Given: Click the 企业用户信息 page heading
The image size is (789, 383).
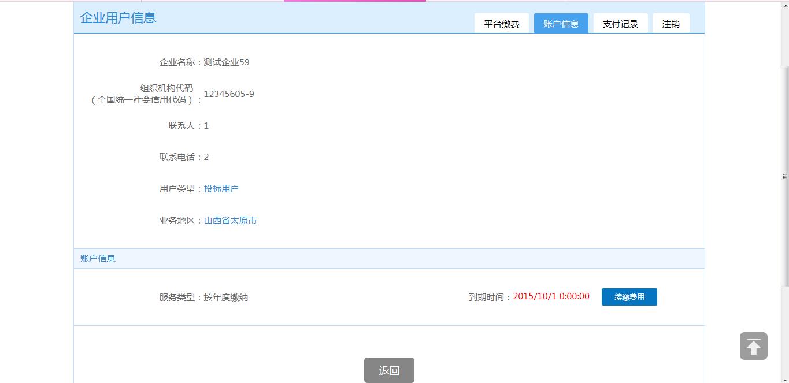Looking at the screenshot, I should pos(118,18).
